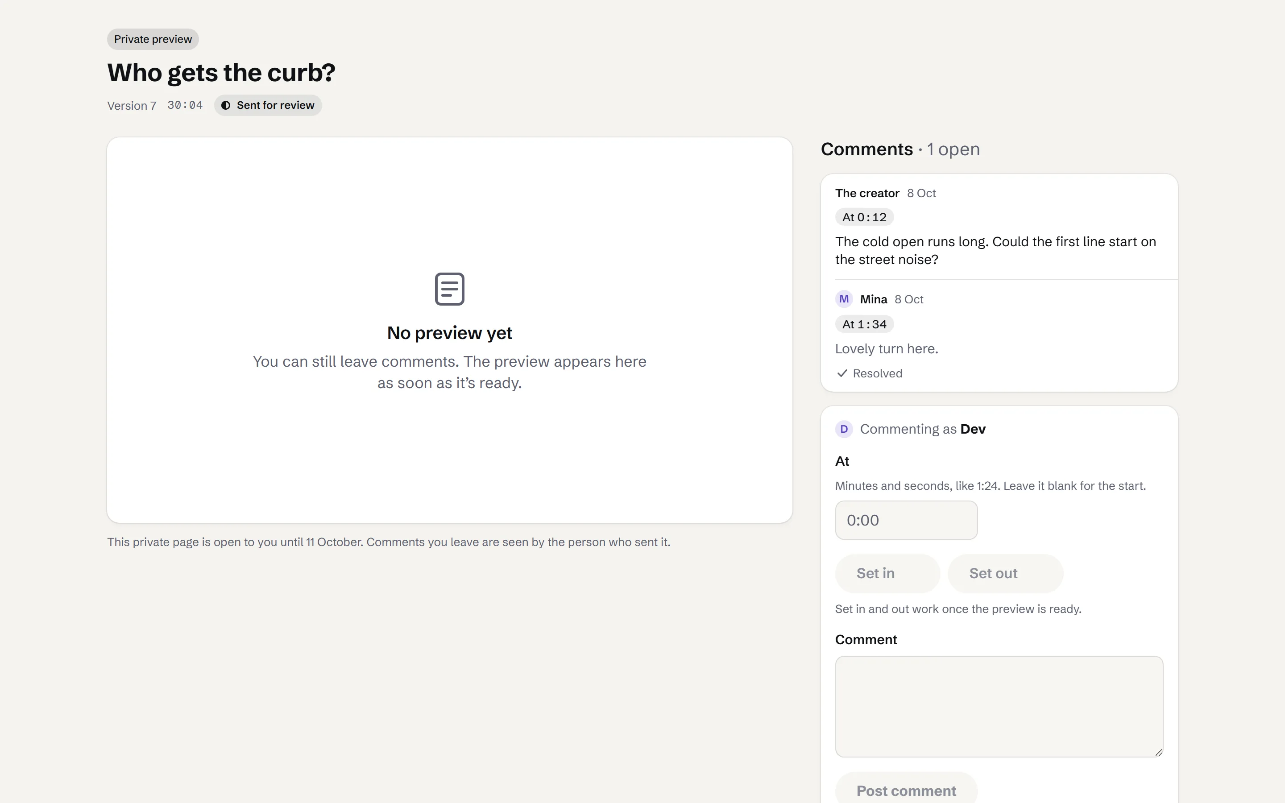This screenshot has height=803, width=1285.
Task: Click the Resolved checkmark icon
Action: 841,373
